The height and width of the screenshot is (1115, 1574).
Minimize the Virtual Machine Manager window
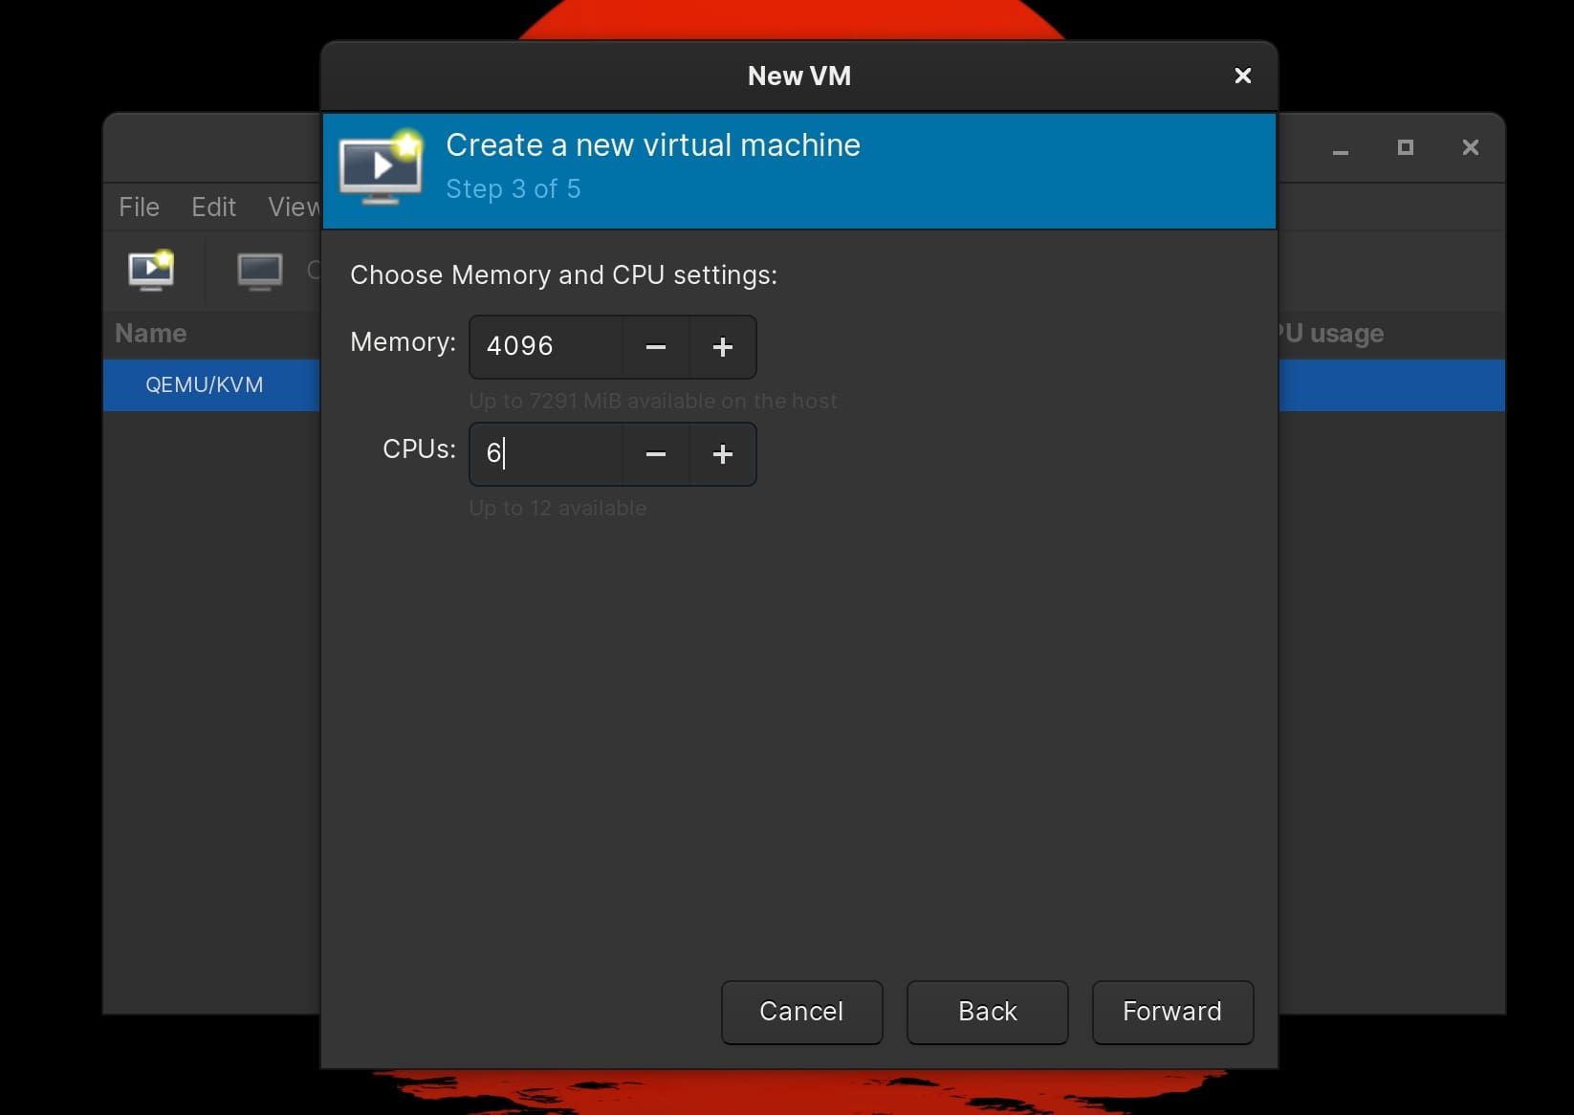pyautogui.click(x=1341, y=148)
